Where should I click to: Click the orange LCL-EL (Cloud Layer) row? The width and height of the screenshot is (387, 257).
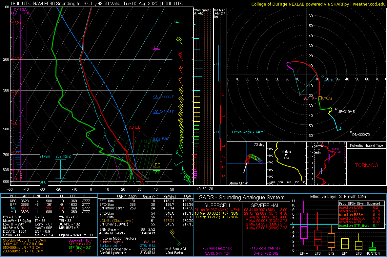click(x=146, y=221)
